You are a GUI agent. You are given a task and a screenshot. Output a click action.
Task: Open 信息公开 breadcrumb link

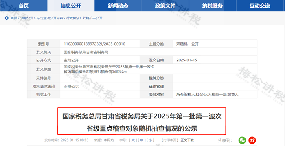[27, 18]
